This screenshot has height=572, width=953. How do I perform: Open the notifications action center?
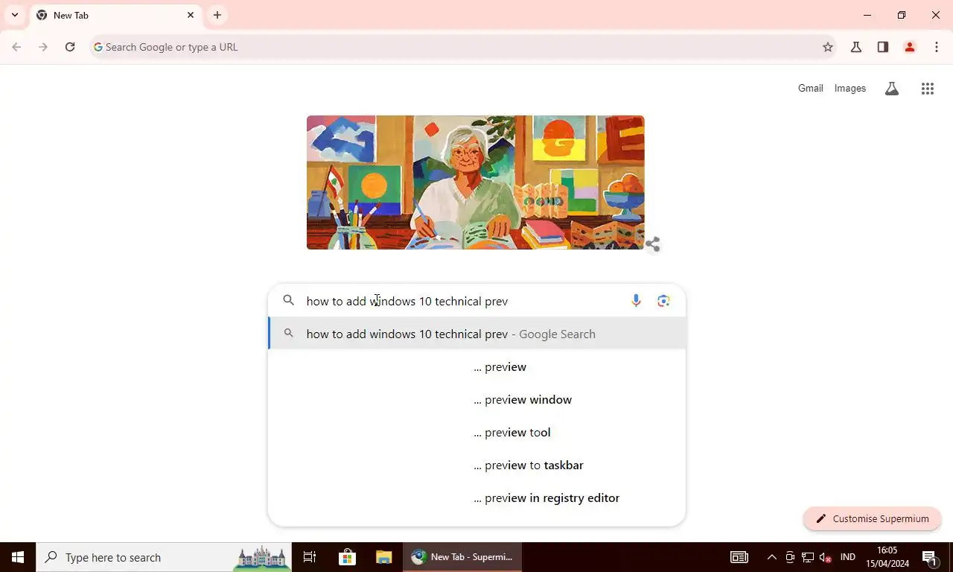coord(929,557)
